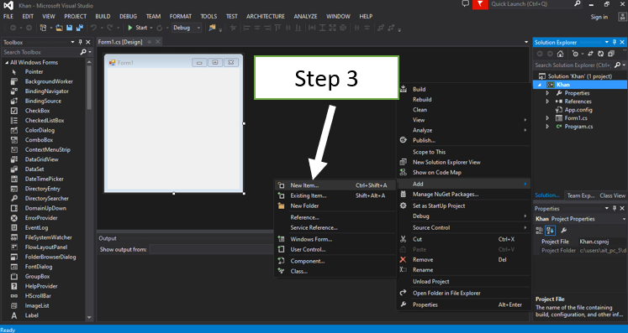Click the Visual Studio logo icon
This screenshot has width=628, height=333.
click(x=8, y=5)
